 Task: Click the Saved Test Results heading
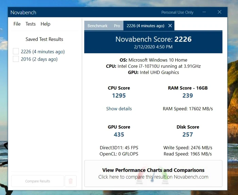pyautogui.click(x=44, y=39)
